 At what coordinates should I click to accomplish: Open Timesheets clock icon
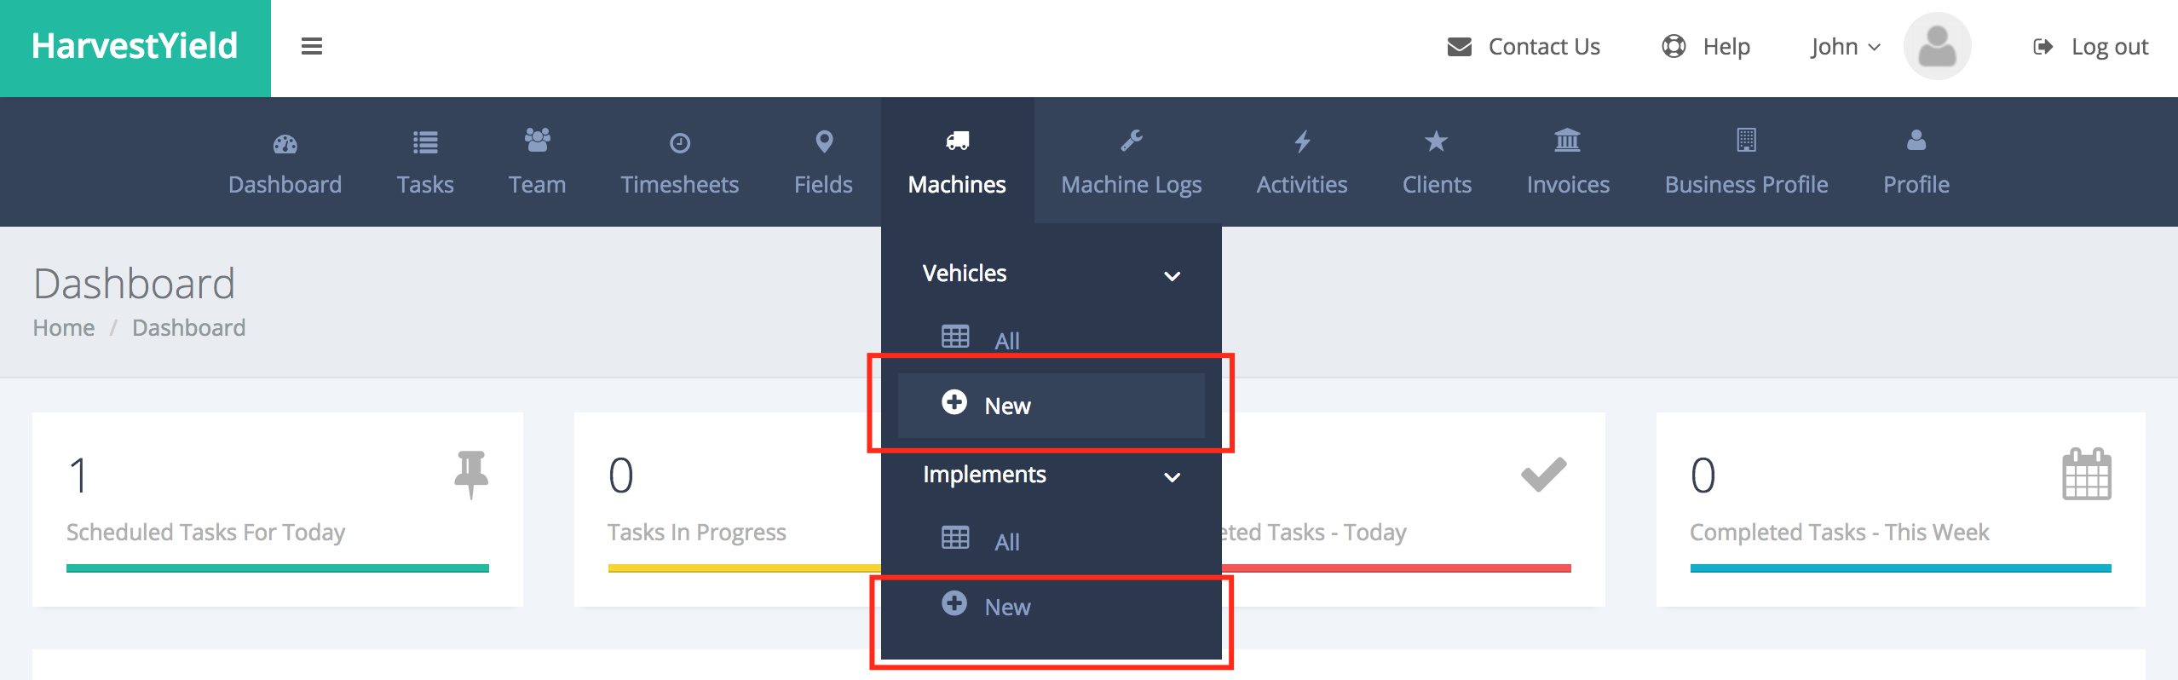point(679,143)
